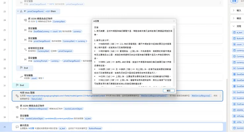This screenshot has height=132, width=244.
Task: Click the WebServiceResponseHeaders2 variable chip
Action: 154,96
